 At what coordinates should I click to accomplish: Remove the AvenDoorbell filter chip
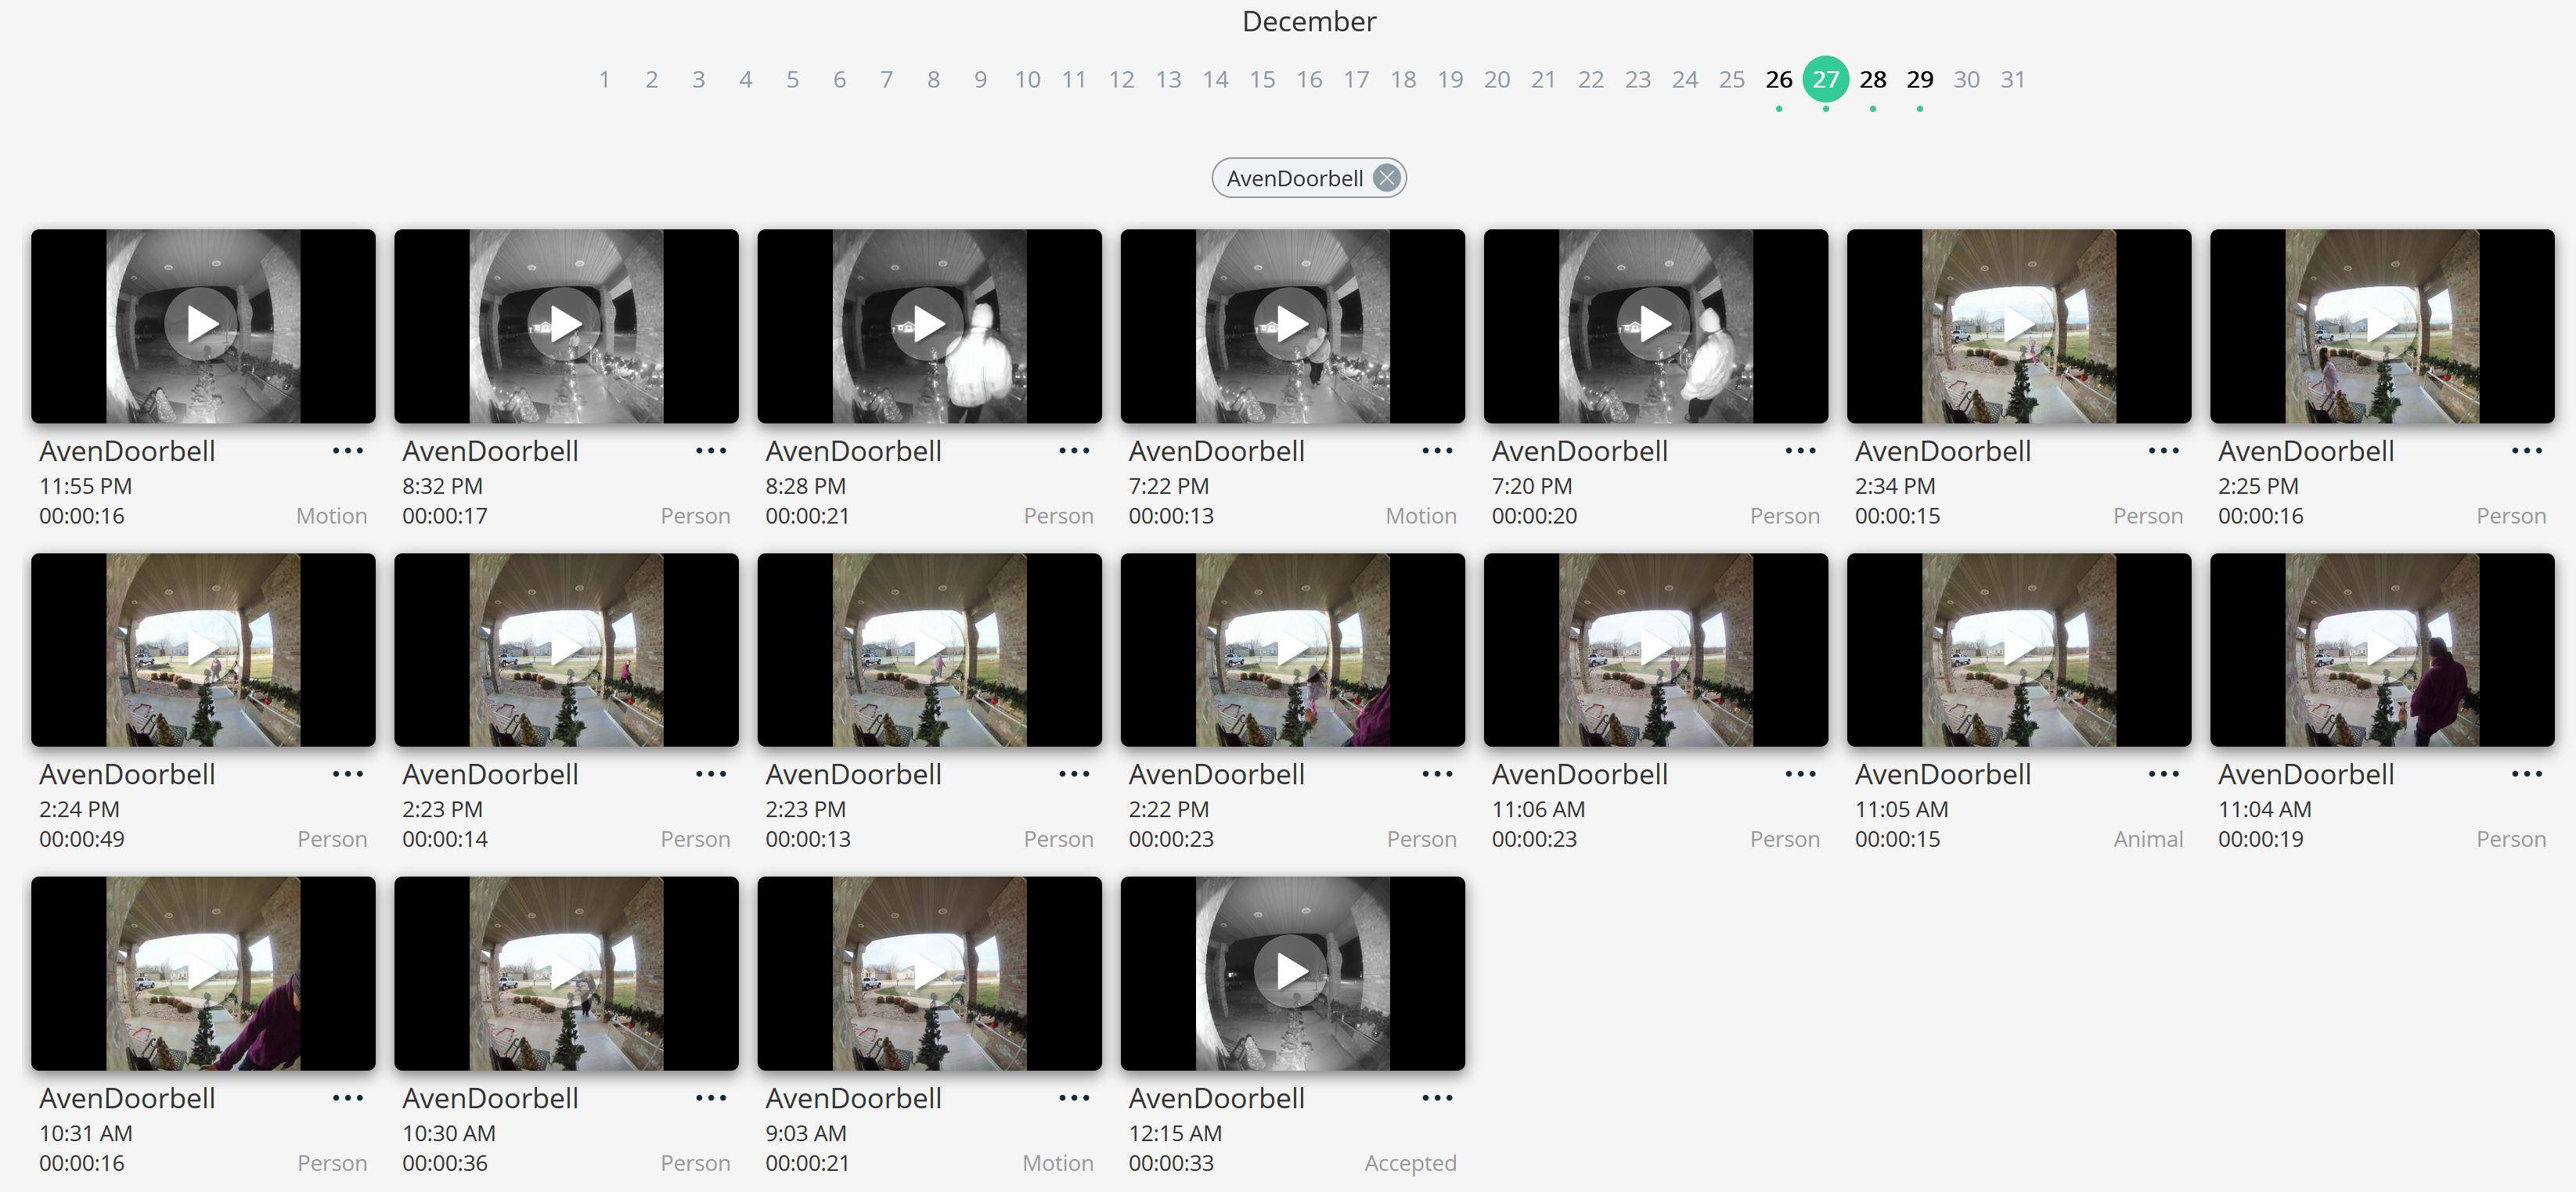click(1386, 178)
